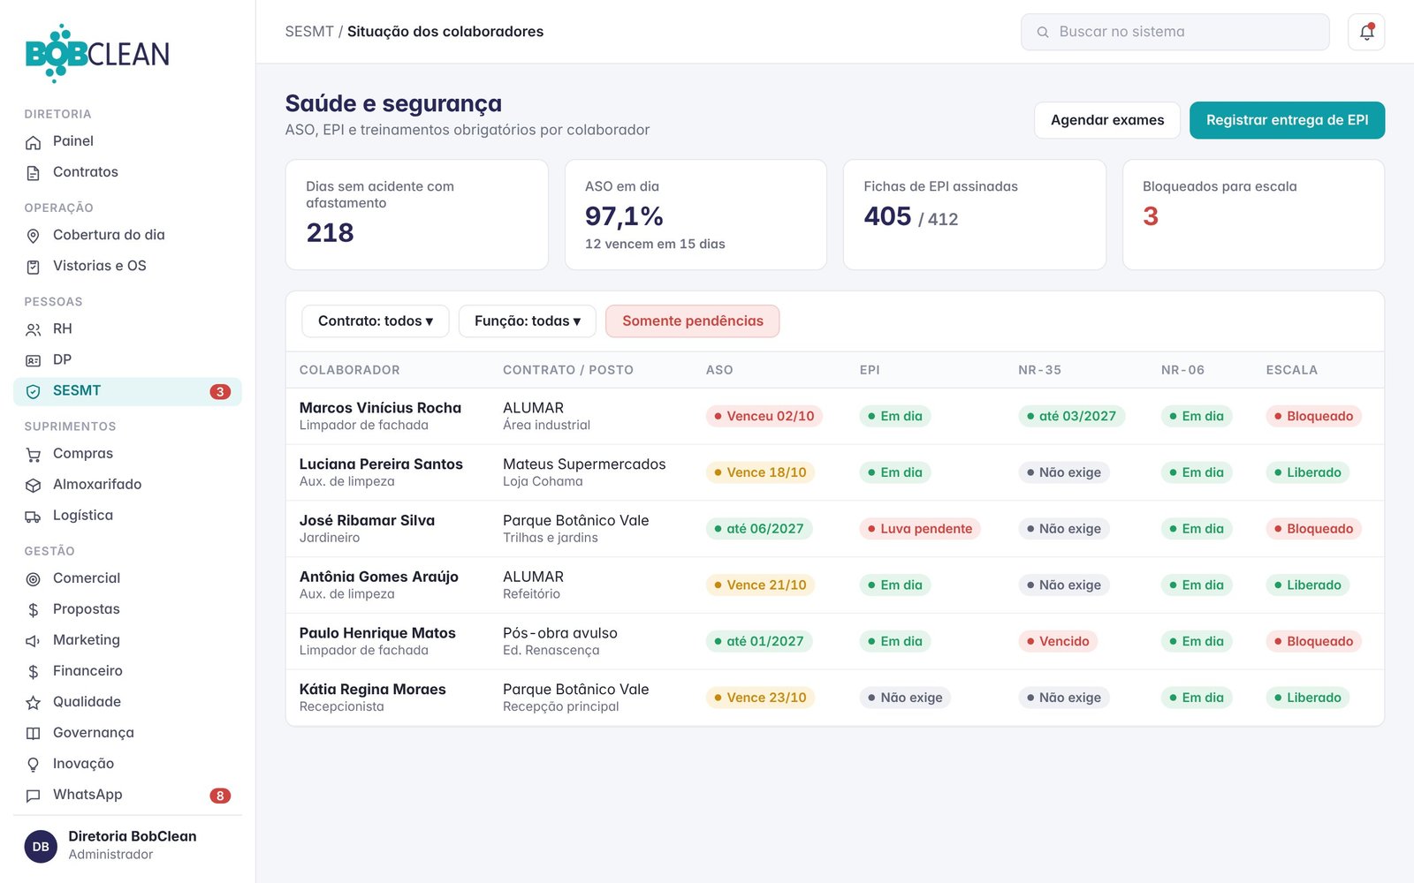Click Kátia Regina Moraes name
Image resolution: width=1414 pixels, height=883 pixels.
click(x=372, y=690)
